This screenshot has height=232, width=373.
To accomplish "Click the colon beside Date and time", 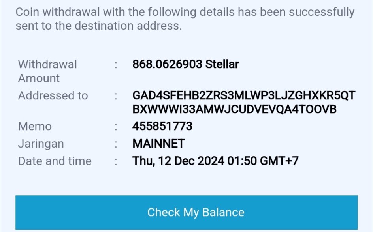I will [x=116, y=161].
